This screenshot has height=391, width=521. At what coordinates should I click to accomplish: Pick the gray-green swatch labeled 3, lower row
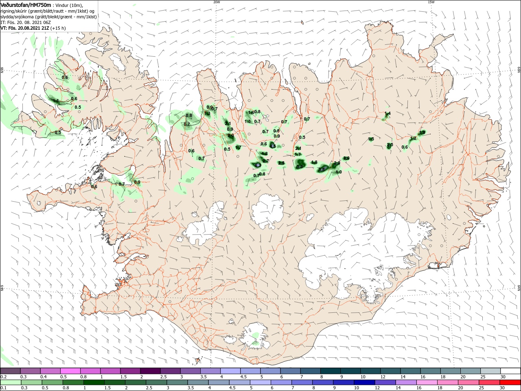(x=177, y=382)
